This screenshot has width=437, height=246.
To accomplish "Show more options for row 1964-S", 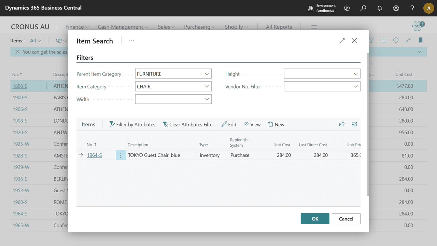I will pos(121,155).
